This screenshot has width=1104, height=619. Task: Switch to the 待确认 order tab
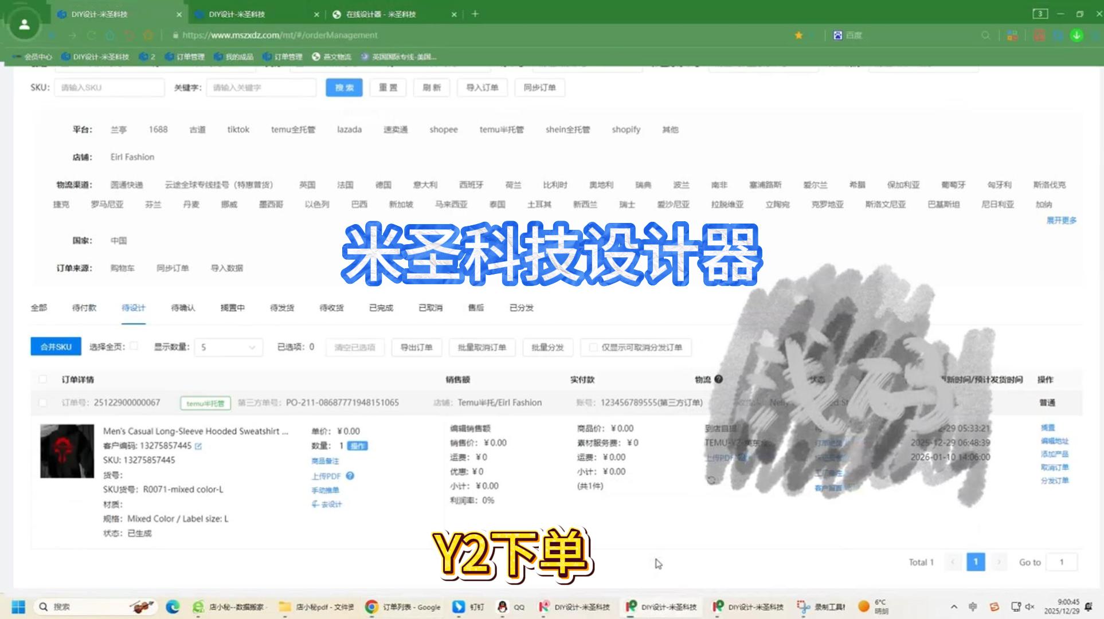click(x=183, y=308)
